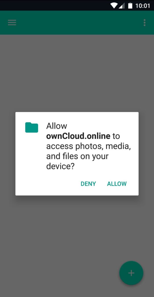Tap DENY in the permission dialog
154x297 pixels.
(x=88, y=184)
